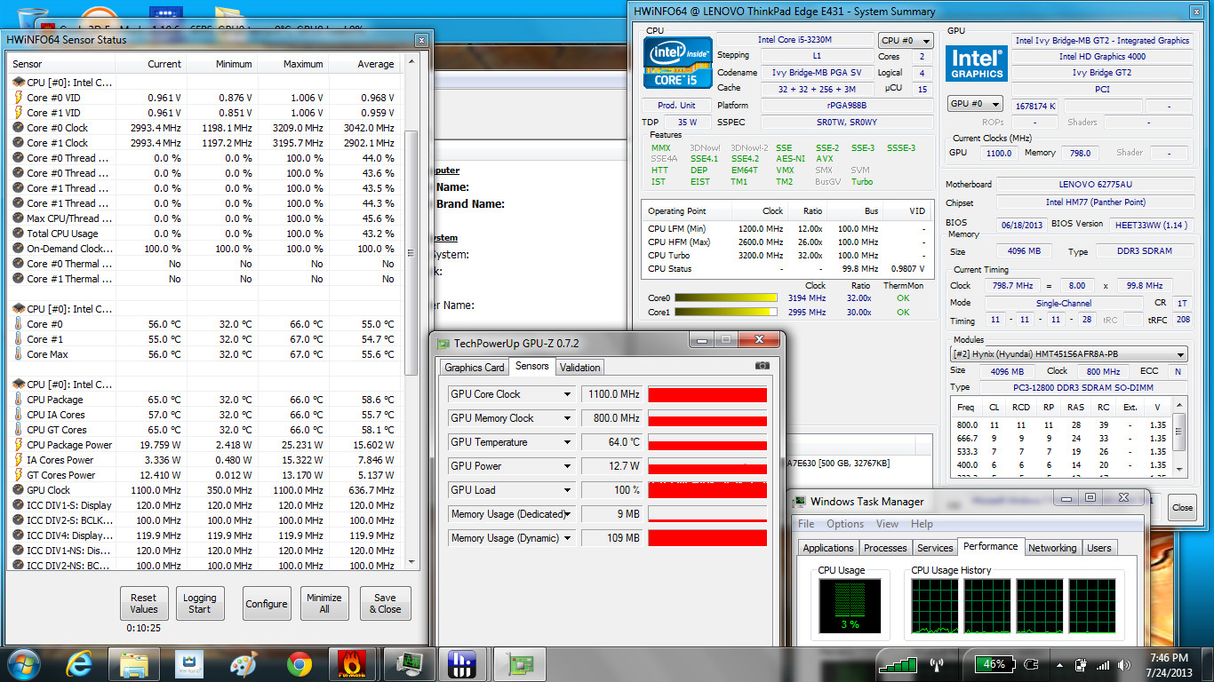Viewport: 1214px width, 682px height.
Task: Click the power plug tray icon
Action: pos(1081,664)
